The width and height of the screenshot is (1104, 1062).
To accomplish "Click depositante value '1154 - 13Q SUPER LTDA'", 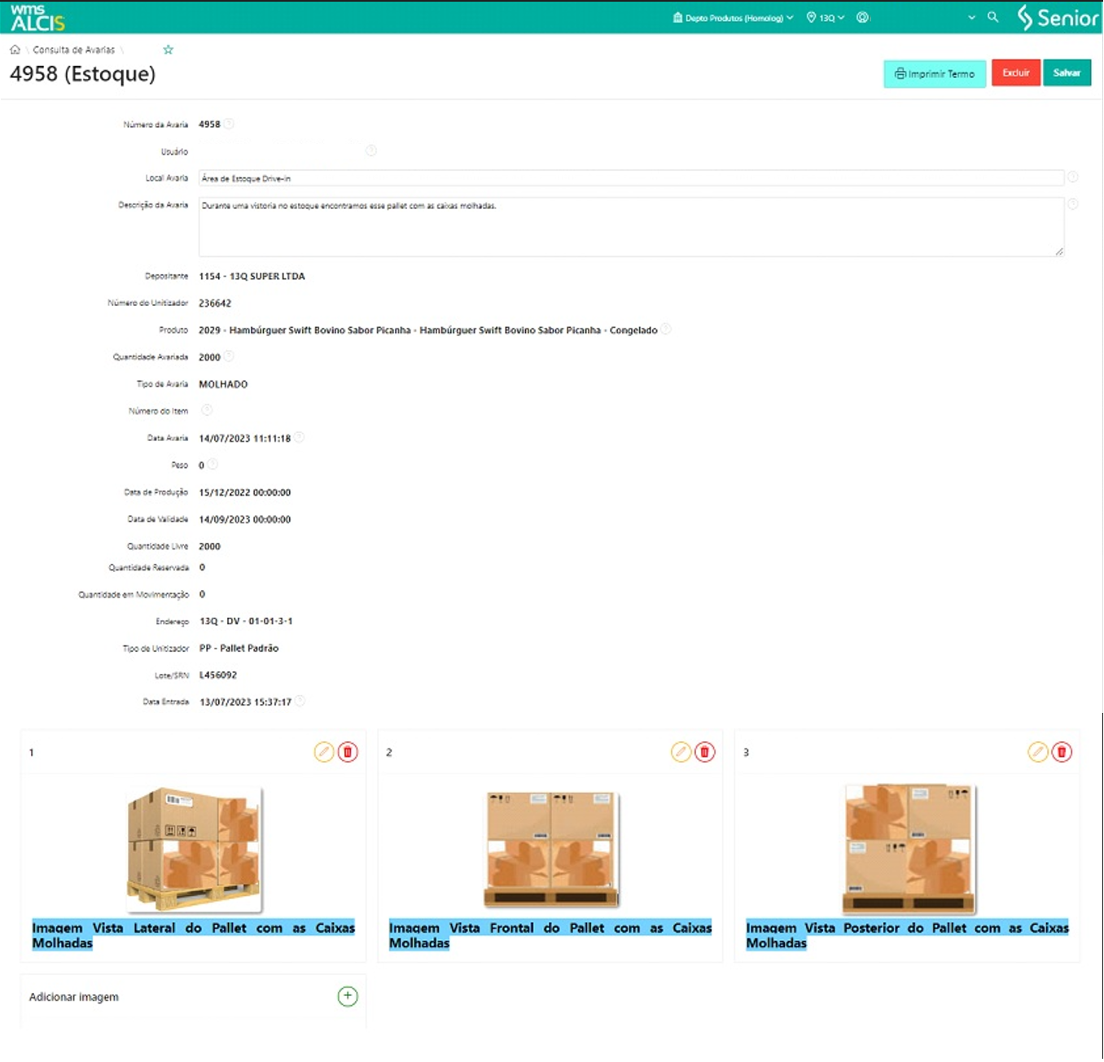I will tap(252, 276).
